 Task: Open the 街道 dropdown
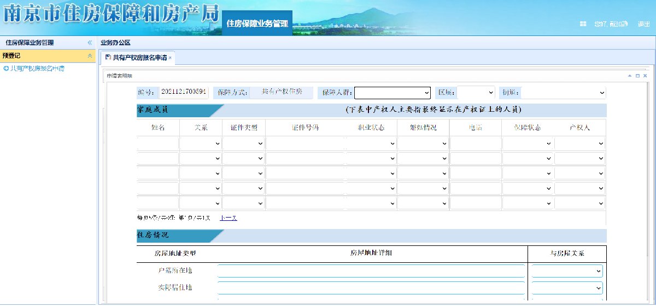pyautogui.click(x=564, y=93)
